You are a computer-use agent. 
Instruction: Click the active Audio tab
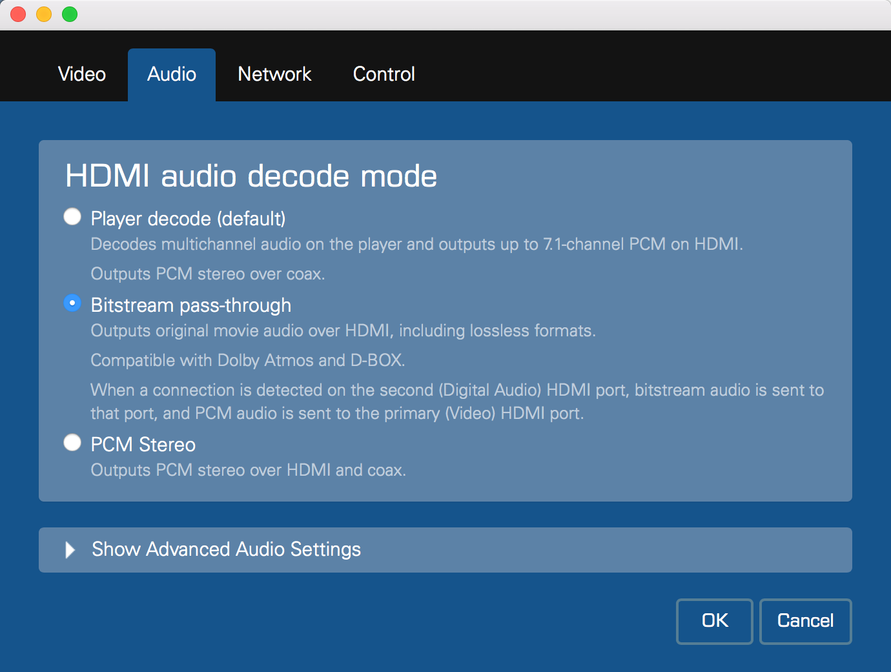(172, 74)
